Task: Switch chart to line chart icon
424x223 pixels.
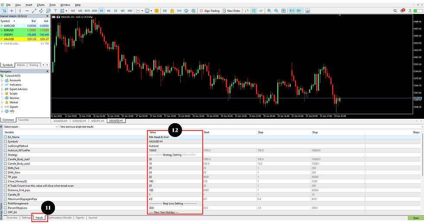Action: tap(260, 11)
